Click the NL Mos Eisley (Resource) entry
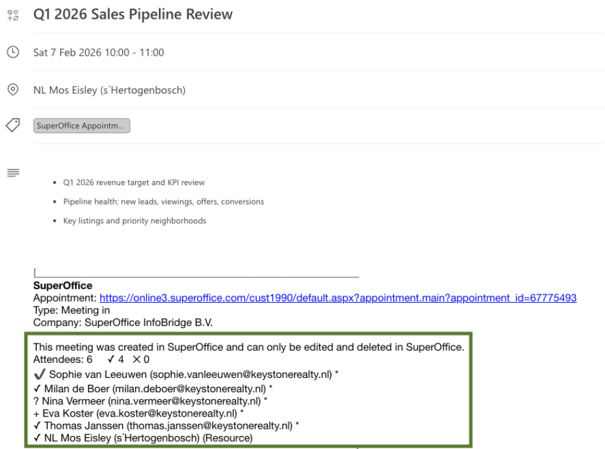The height and width of the screenshot is (449, 605). [x=148, y=438]
